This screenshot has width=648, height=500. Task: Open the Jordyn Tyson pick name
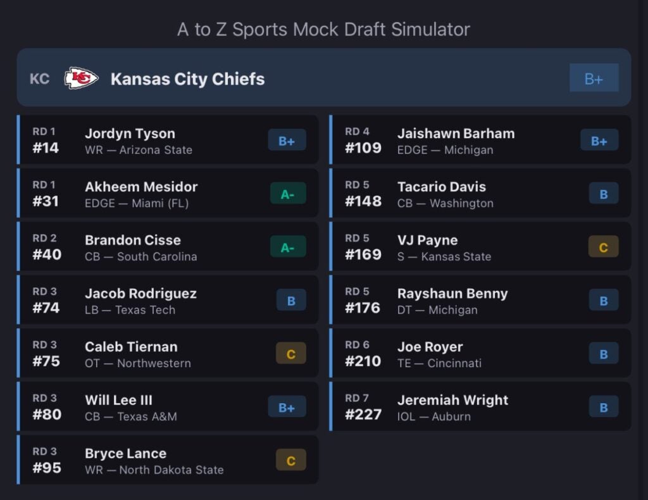130,134
